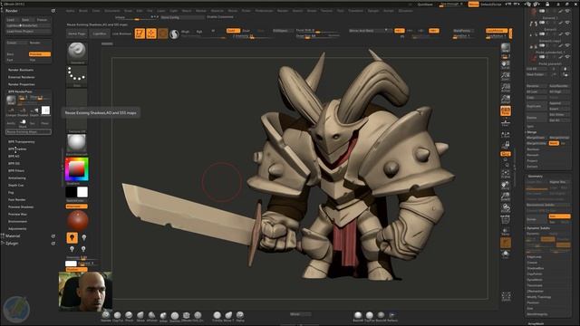
Task: Collapse the Geometry section in Tool panel
Action: coord(536,177)
